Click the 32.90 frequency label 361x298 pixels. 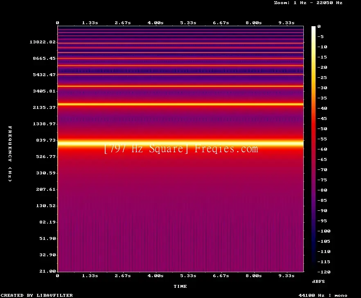[47, 255]
